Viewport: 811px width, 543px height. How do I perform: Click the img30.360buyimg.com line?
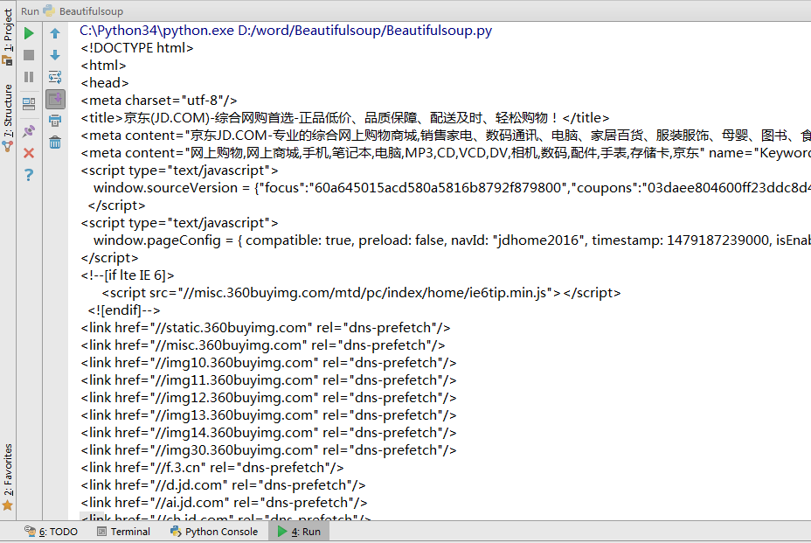click(x=268, y=450)
